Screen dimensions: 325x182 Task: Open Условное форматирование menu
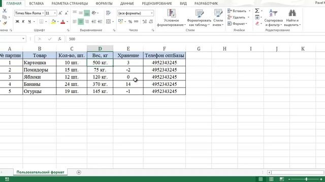coord(172,18)
